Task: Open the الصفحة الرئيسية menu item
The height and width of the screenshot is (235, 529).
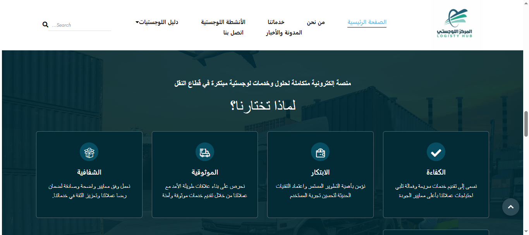Action: 367,22
